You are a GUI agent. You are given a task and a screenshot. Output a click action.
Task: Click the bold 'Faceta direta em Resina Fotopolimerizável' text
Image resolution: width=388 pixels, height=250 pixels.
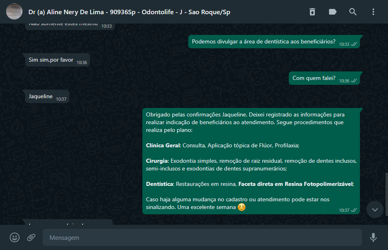coord(296,184)
